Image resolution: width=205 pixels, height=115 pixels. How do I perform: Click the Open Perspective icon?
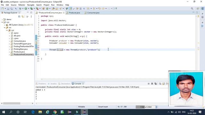tap(198, 9)
